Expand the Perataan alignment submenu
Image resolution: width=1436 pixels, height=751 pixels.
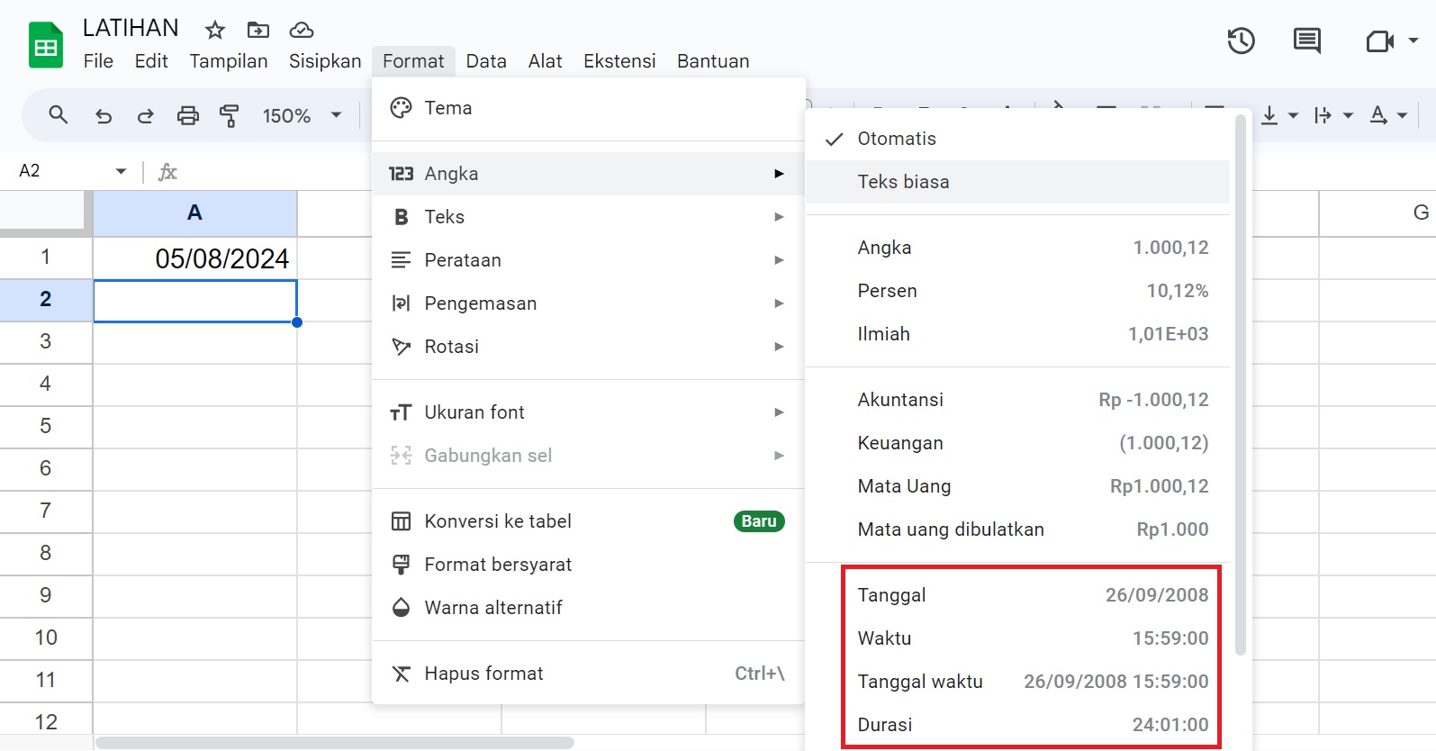click(x=588, y=260)
